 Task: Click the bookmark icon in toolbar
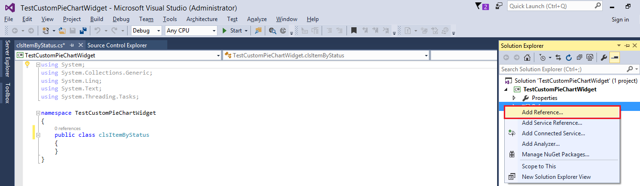tap(354, 31)
